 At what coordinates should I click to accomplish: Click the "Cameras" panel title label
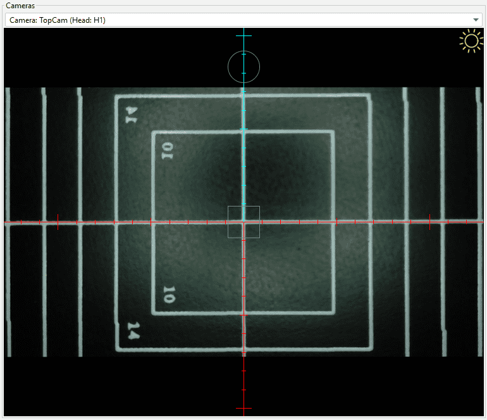(22, 5)
